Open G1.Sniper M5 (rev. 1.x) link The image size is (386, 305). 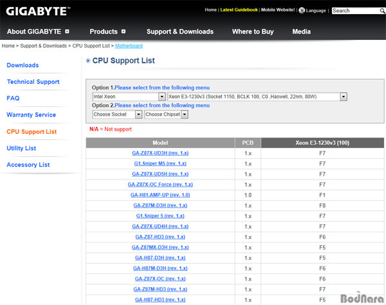click(x=160, y=163)
